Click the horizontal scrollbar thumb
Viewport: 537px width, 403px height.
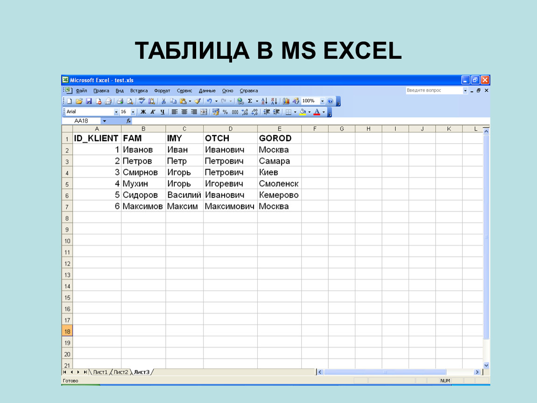pos(385,372)
